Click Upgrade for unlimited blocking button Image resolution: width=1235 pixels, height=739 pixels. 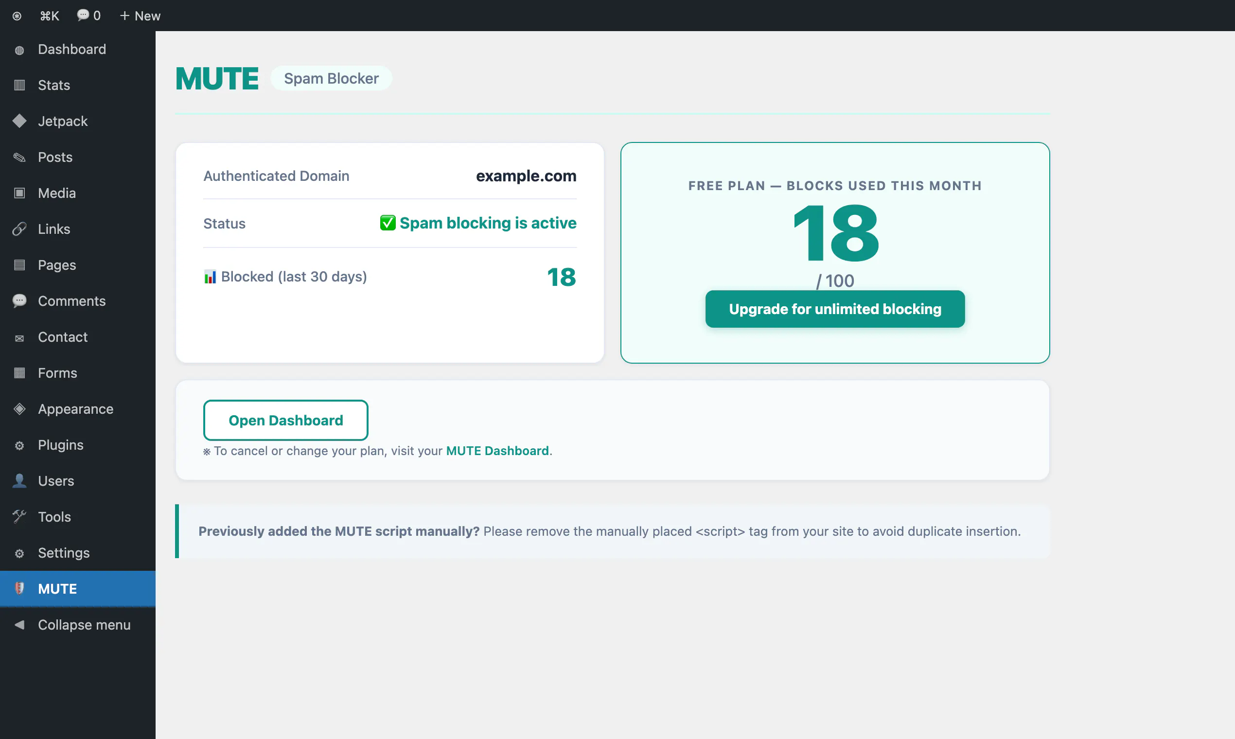835,309
